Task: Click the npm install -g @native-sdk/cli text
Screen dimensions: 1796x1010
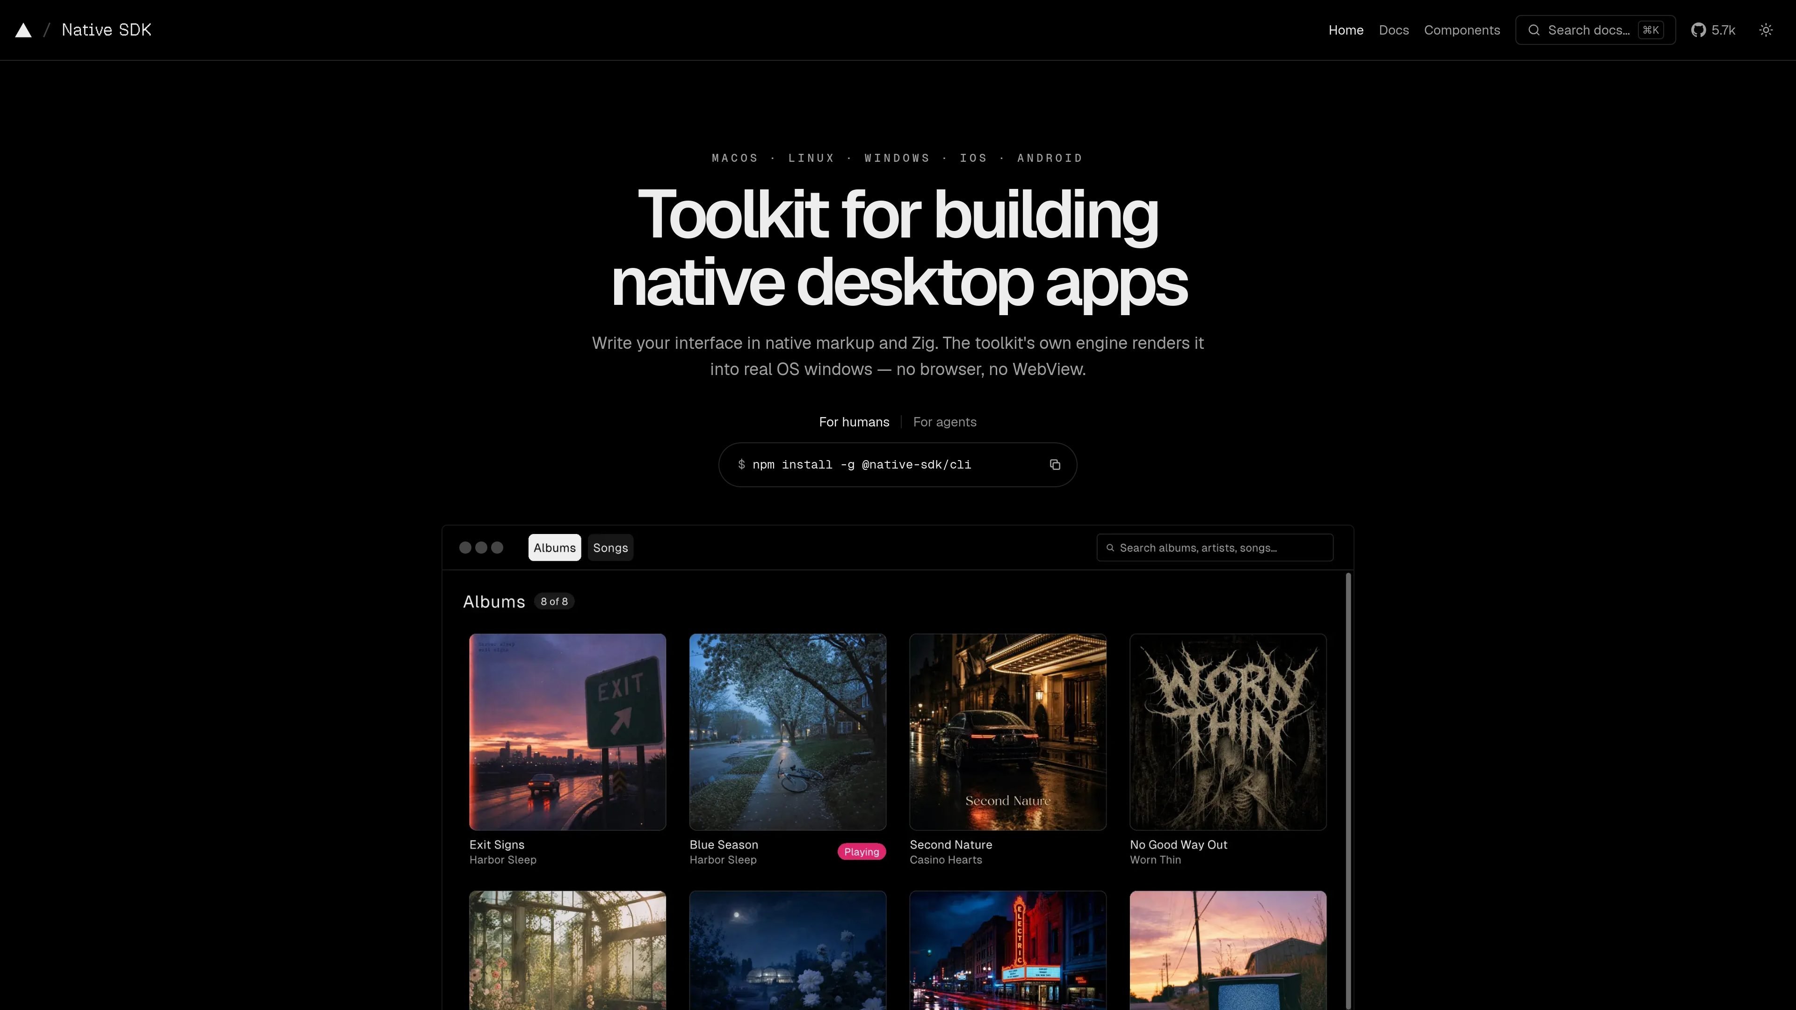Action: 862,464
